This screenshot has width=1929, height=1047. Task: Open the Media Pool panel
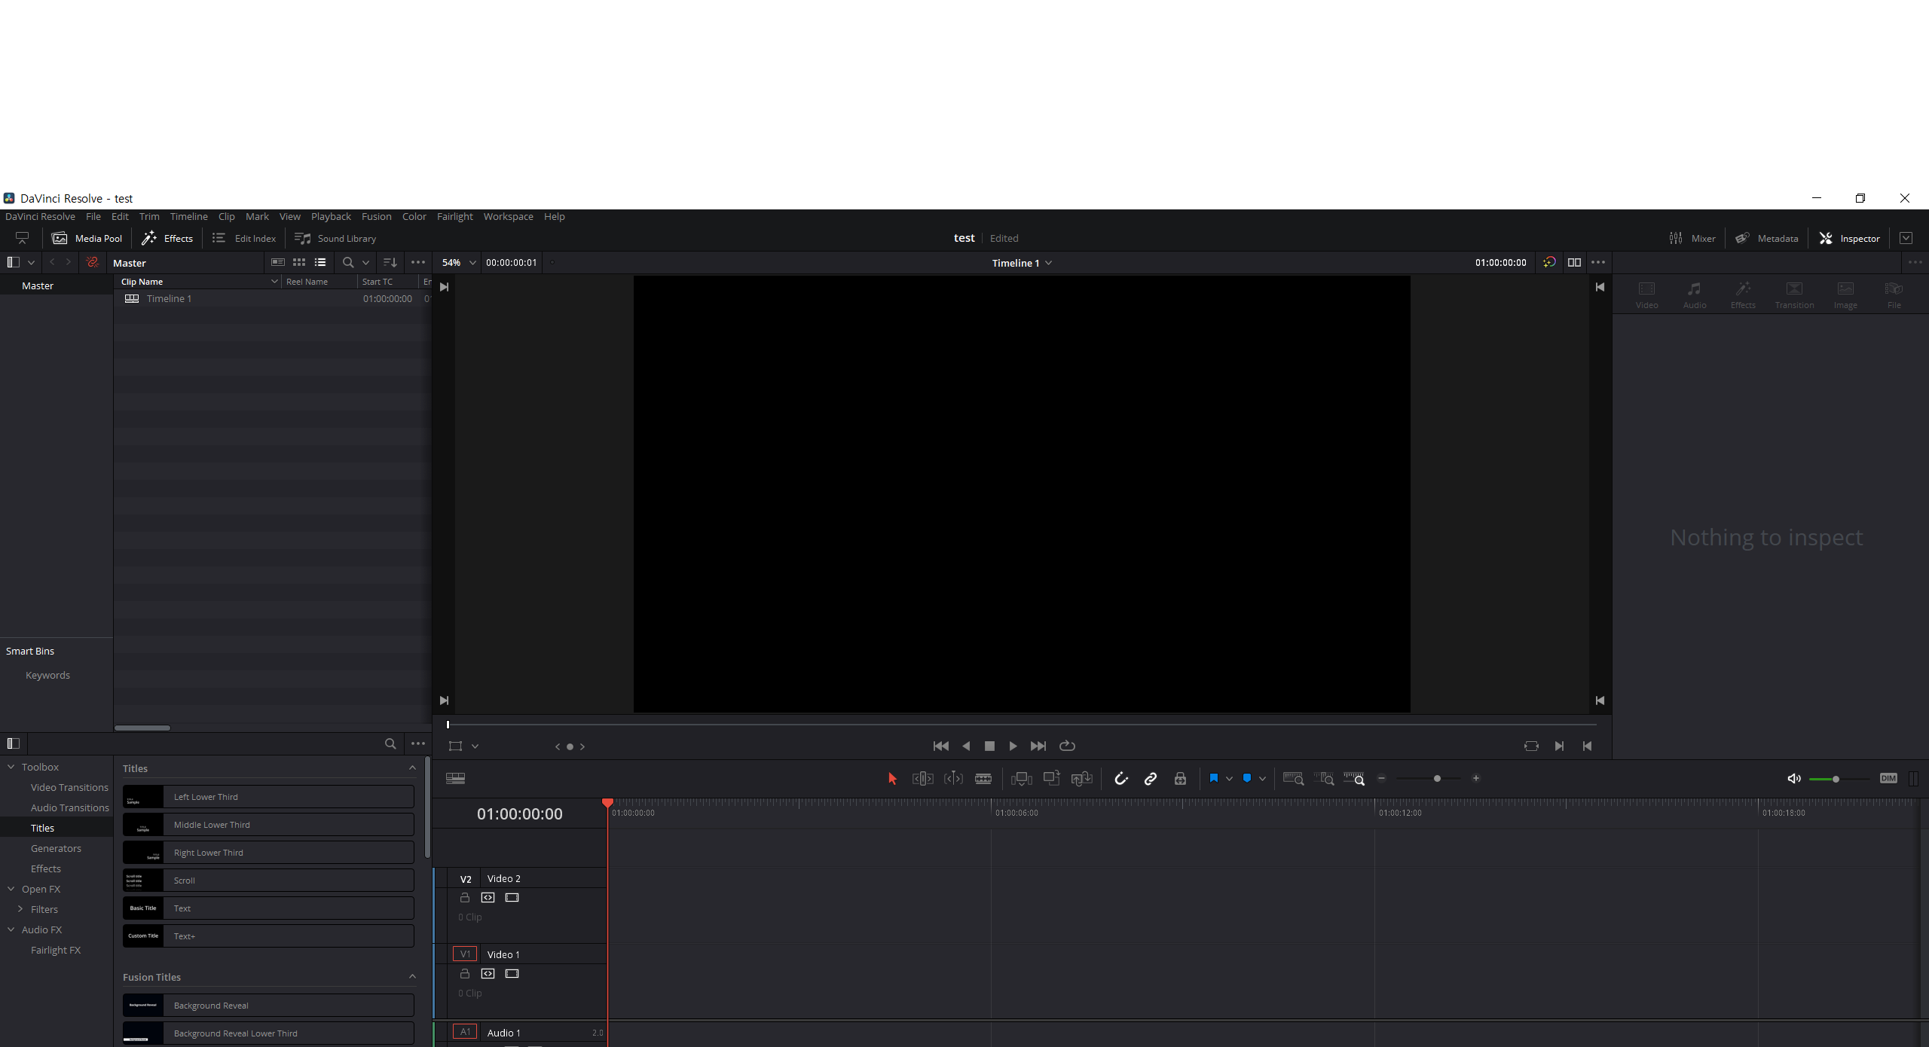click(x=87, y=238)
